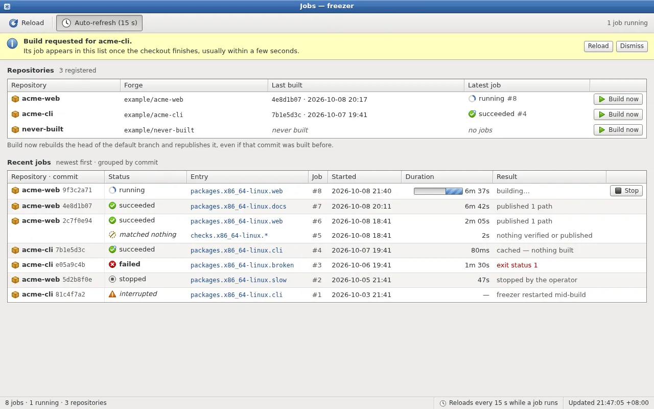Open entry packages.x86_64-linux.slow
The height and width of the screenshot is (409, 654).
tap(238, 280)
